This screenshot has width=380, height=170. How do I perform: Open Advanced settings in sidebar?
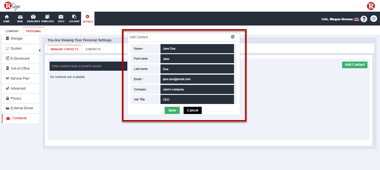(21, 88)
